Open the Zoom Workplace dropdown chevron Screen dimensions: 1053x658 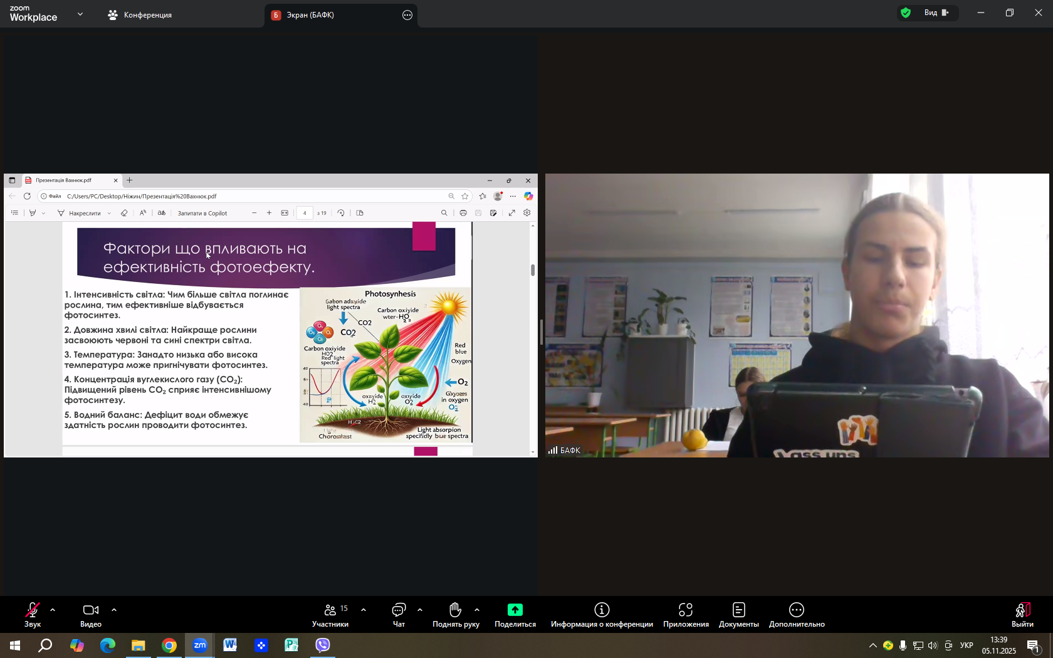pyautogui.click(x=80, y=14)
